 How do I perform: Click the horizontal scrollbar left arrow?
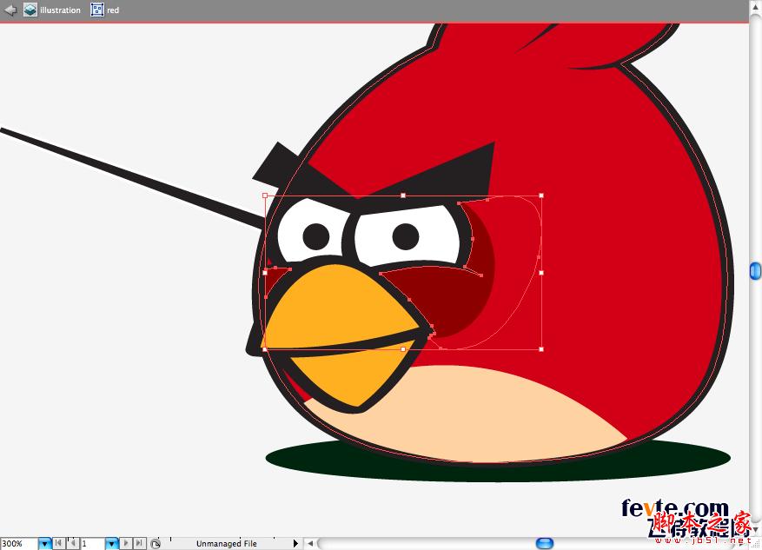pos(310,543)
